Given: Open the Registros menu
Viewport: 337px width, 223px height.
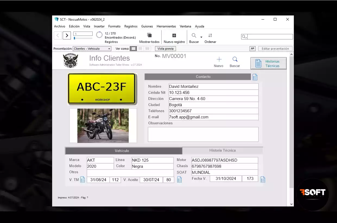Looking at the screenshot, I should (131, 26).
